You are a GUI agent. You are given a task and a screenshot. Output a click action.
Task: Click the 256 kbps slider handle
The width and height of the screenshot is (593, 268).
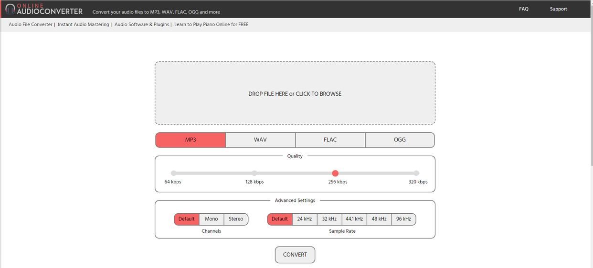click(x=335, y=173)
